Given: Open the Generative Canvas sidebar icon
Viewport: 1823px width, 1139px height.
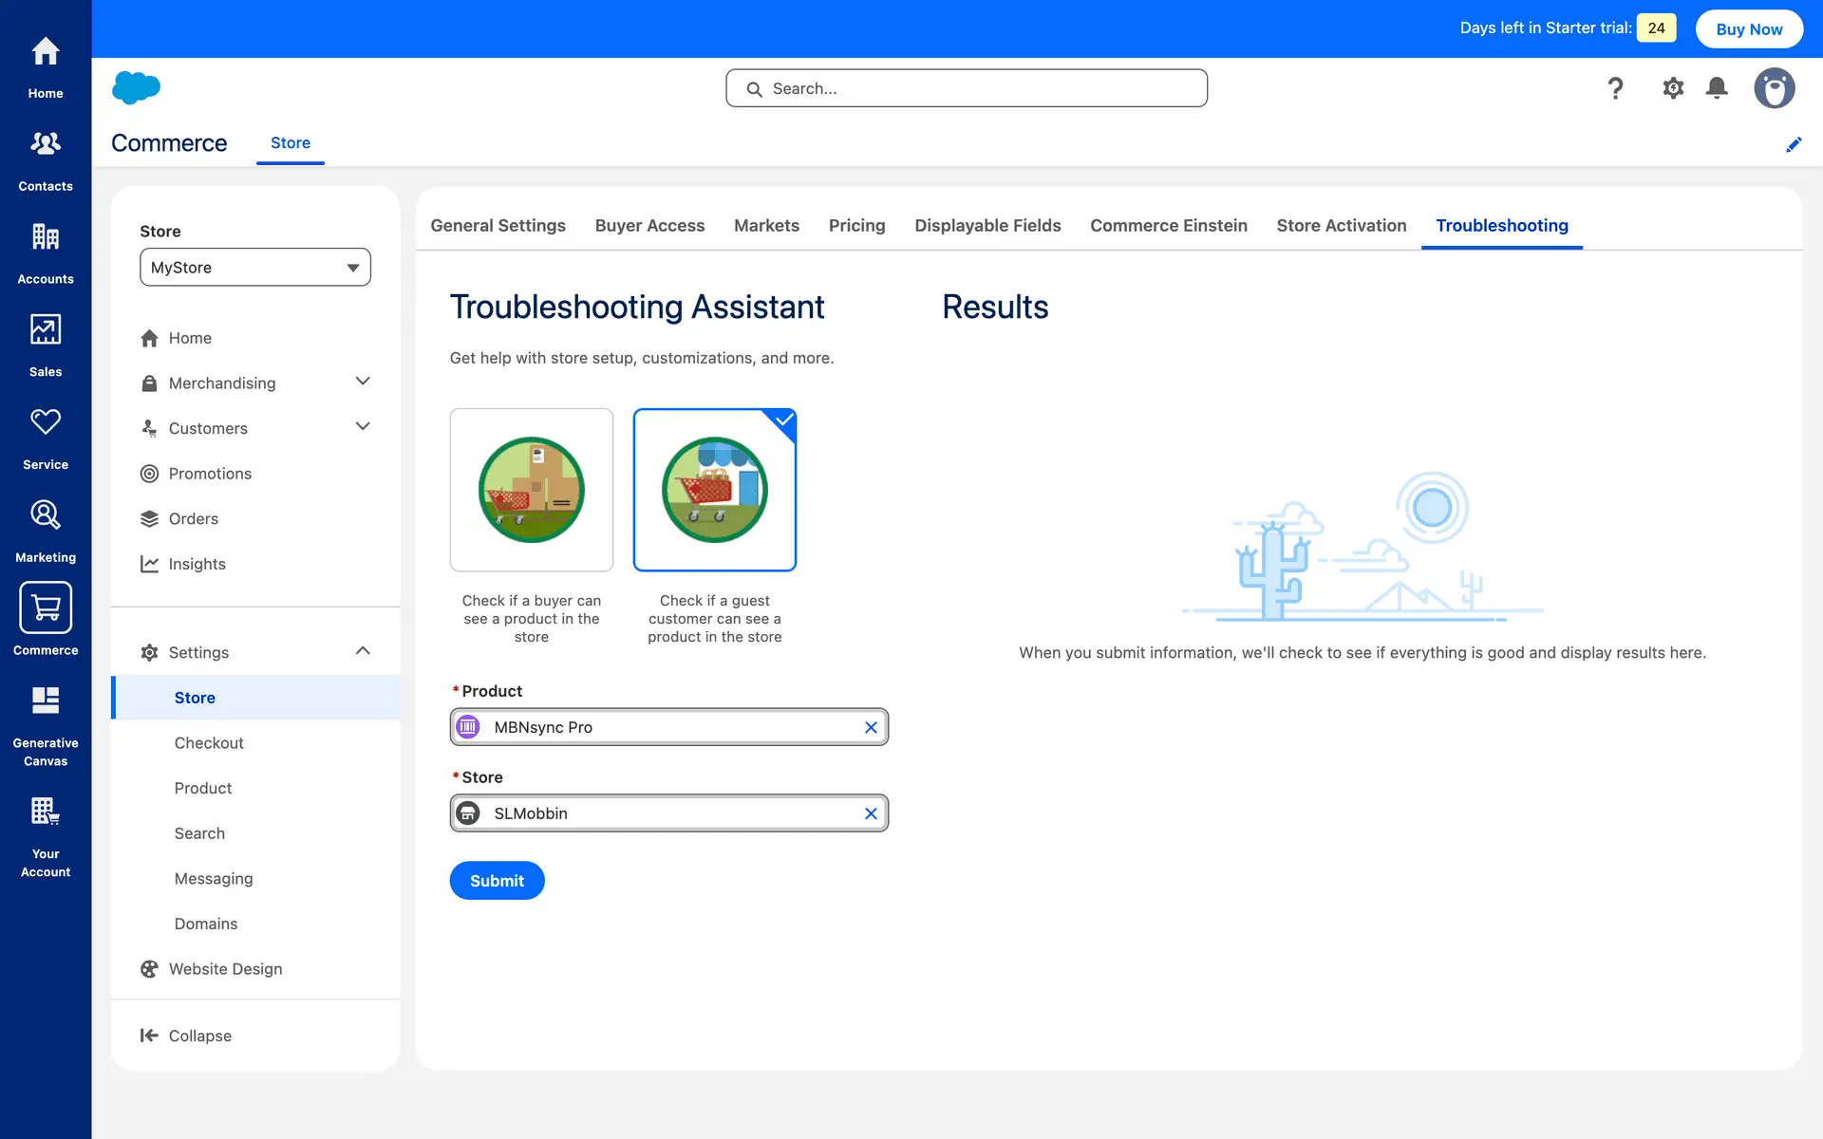Looking at the screenshot, I should coord(46,701).
